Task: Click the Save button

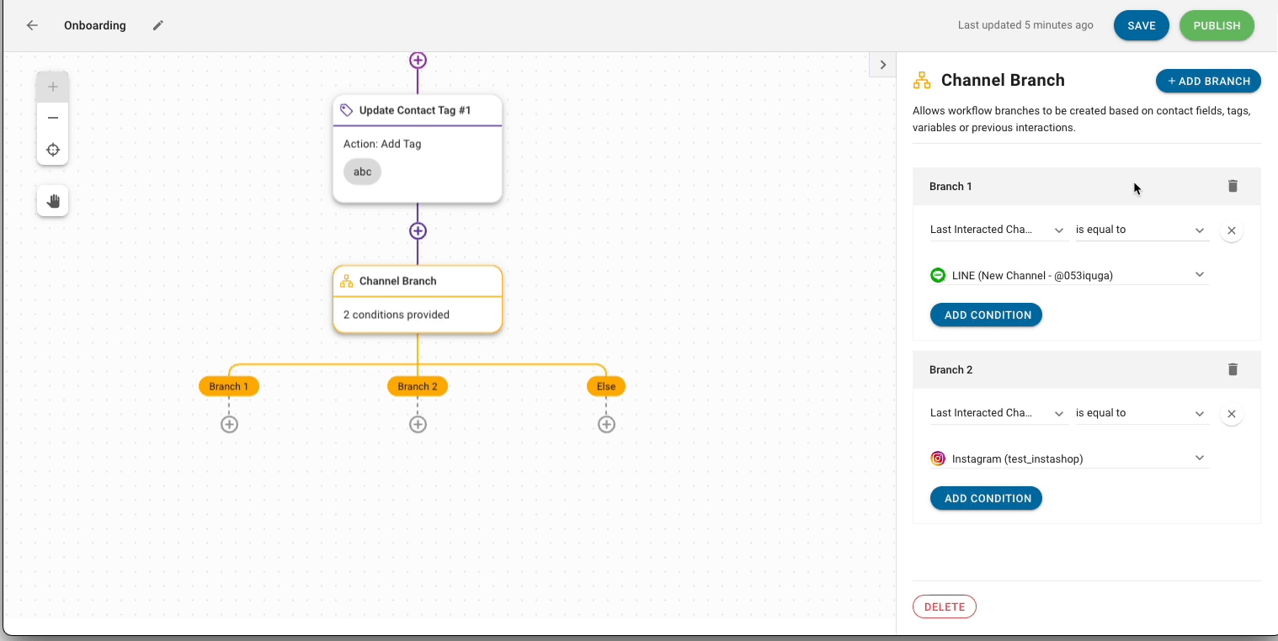Action: coord(1141,25)
